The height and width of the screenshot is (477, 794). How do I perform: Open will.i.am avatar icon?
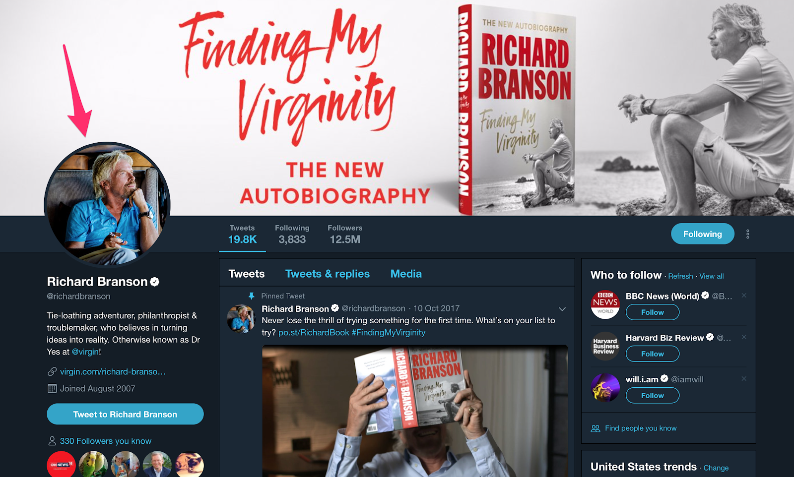605,388
